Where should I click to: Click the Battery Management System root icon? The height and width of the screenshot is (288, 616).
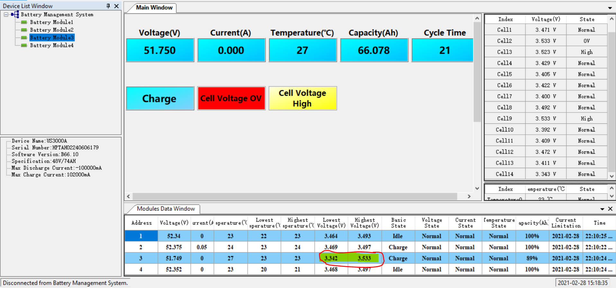click(x=15, y=14)
